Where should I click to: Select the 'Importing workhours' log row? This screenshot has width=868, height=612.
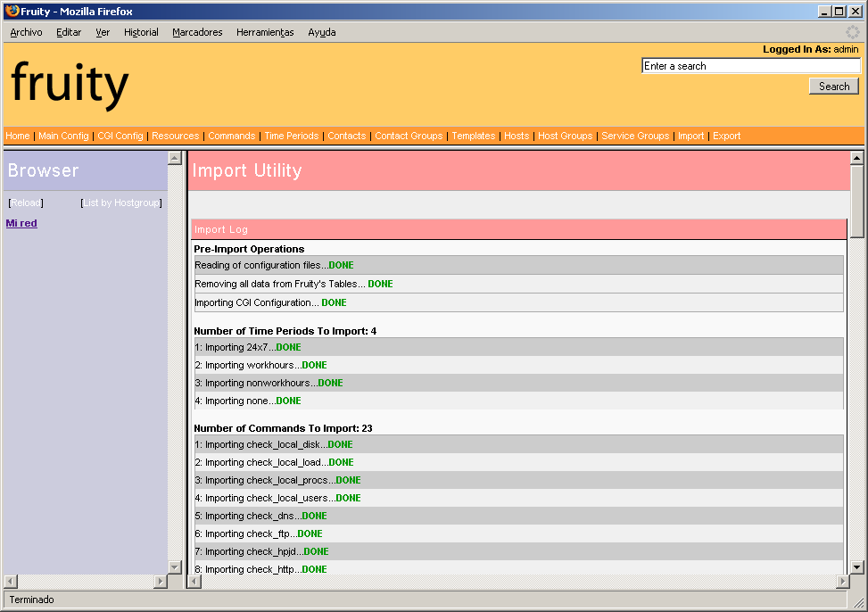tap(518, 365)
